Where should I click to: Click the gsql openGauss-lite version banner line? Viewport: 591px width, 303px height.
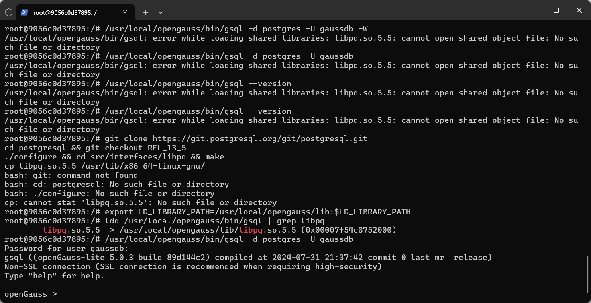248,257
